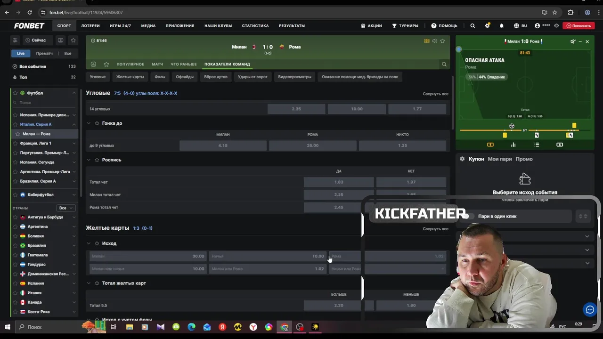Collapse the Гонка до market section
Screen dimensions: 603x339
(88, 123)
